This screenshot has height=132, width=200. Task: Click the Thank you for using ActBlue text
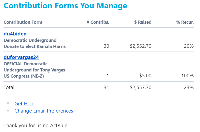point(36,125)
